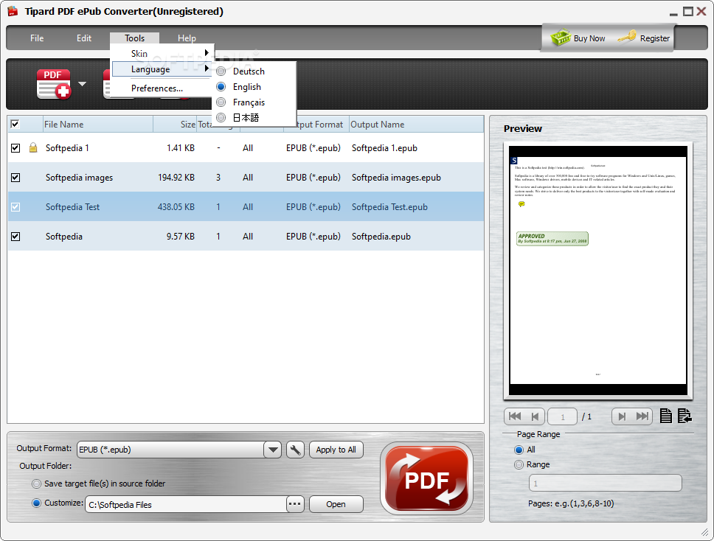Click the current page number field
Image resolution: width=714 pixels, height=541 pixels.
(562, 416)
